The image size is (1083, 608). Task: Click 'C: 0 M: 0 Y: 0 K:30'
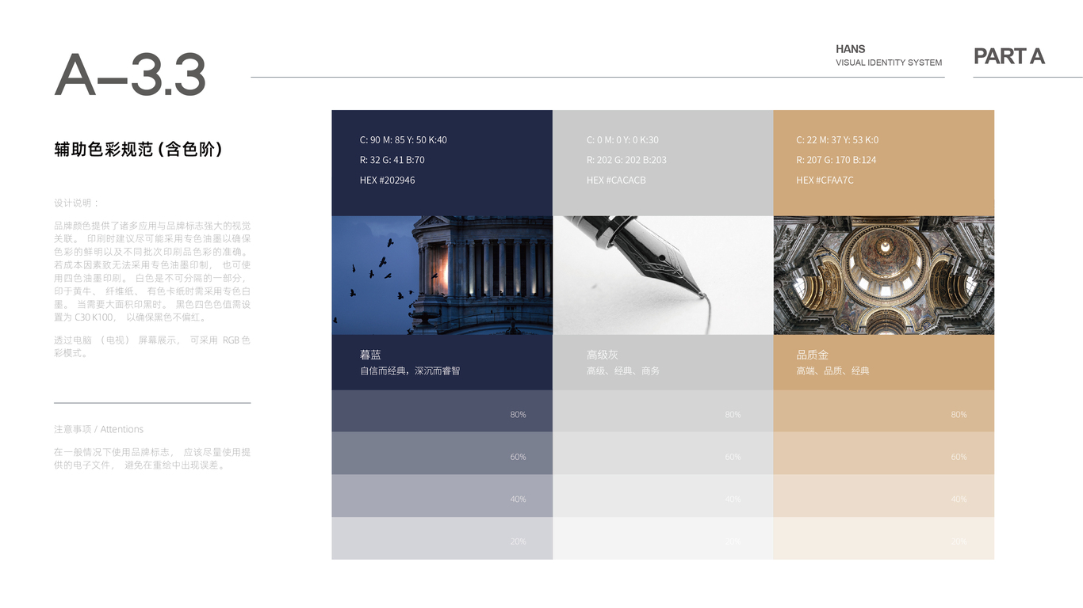[622, 140]
